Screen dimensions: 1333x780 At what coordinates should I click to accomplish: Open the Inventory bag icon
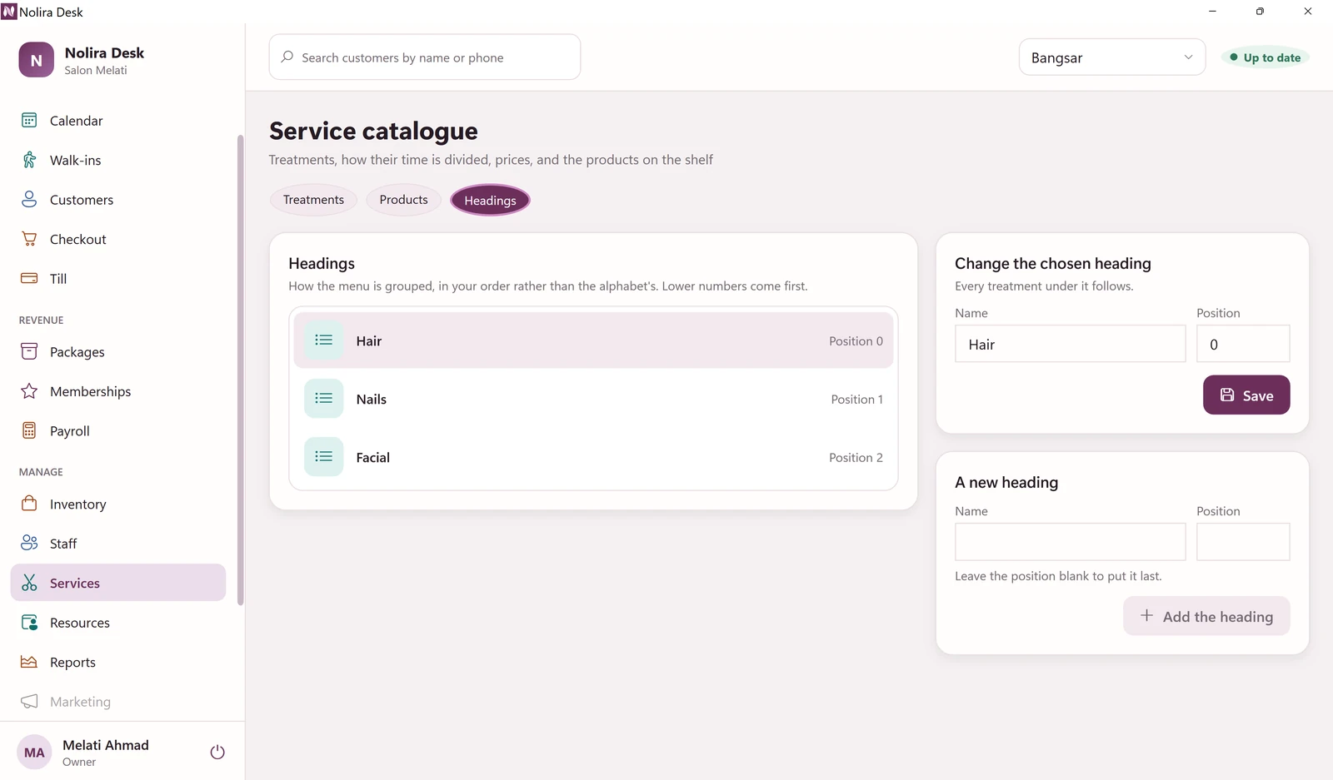point(29,504)
